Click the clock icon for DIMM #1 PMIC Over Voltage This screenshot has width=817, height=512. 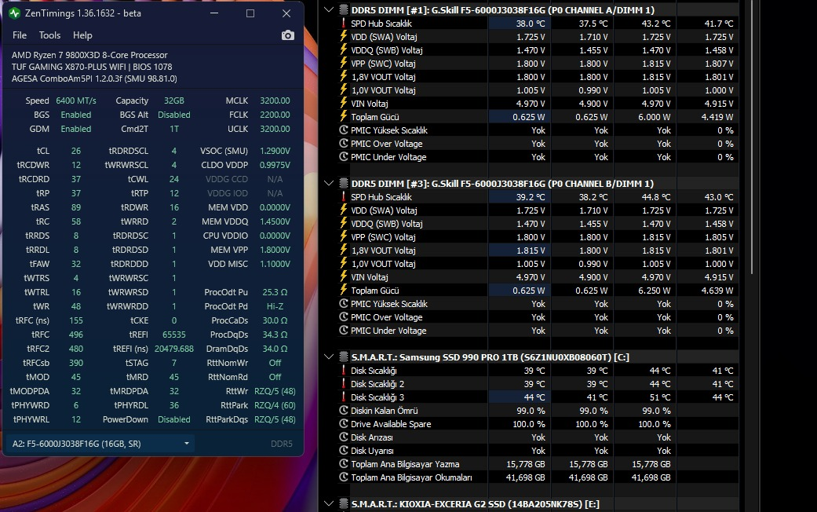coord(344,144)
